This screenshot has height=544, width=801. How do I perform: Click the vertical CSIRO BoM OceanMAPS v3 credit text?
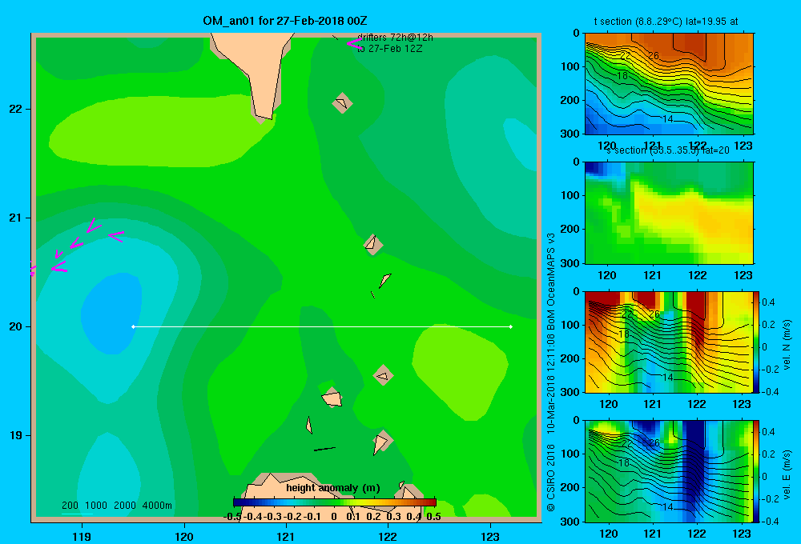tap(551, 373)
